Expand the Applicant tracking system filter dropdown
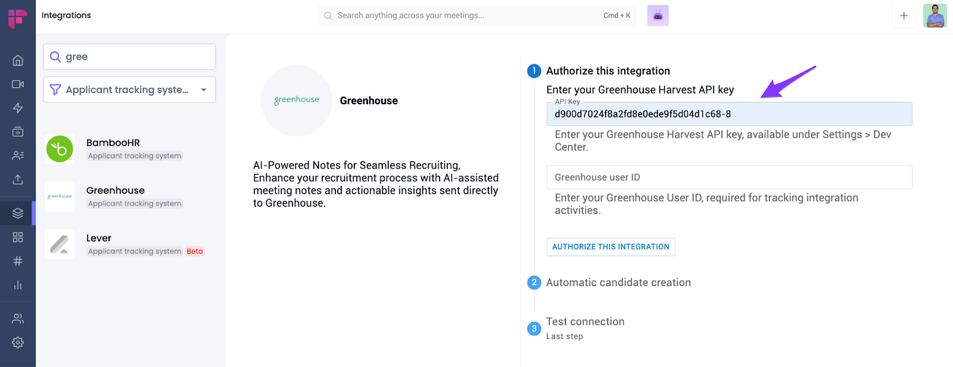Viewport: 953px width, 367px height. tap(129, 89)
